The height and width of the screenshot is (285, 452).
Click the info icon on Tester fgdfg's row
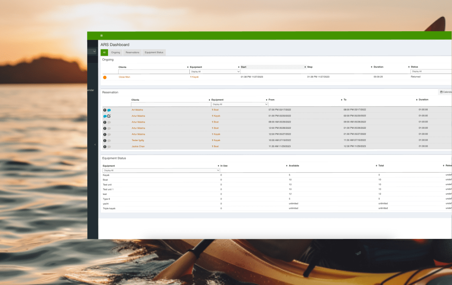[105, 140]
